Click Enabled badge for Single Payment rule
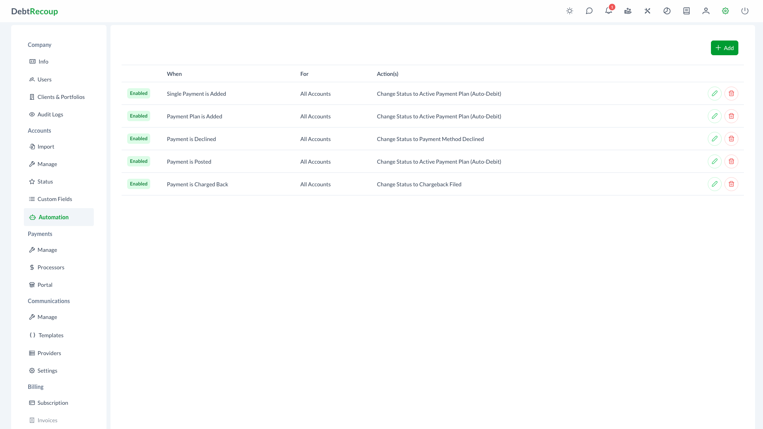The width and height of the screenshot is (763, 429). point(139,93)
